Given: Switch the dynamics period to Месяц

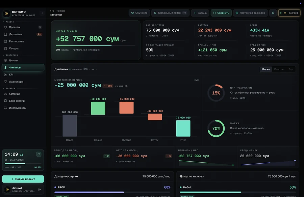Looking at the screenshot, I should point(265,69).
